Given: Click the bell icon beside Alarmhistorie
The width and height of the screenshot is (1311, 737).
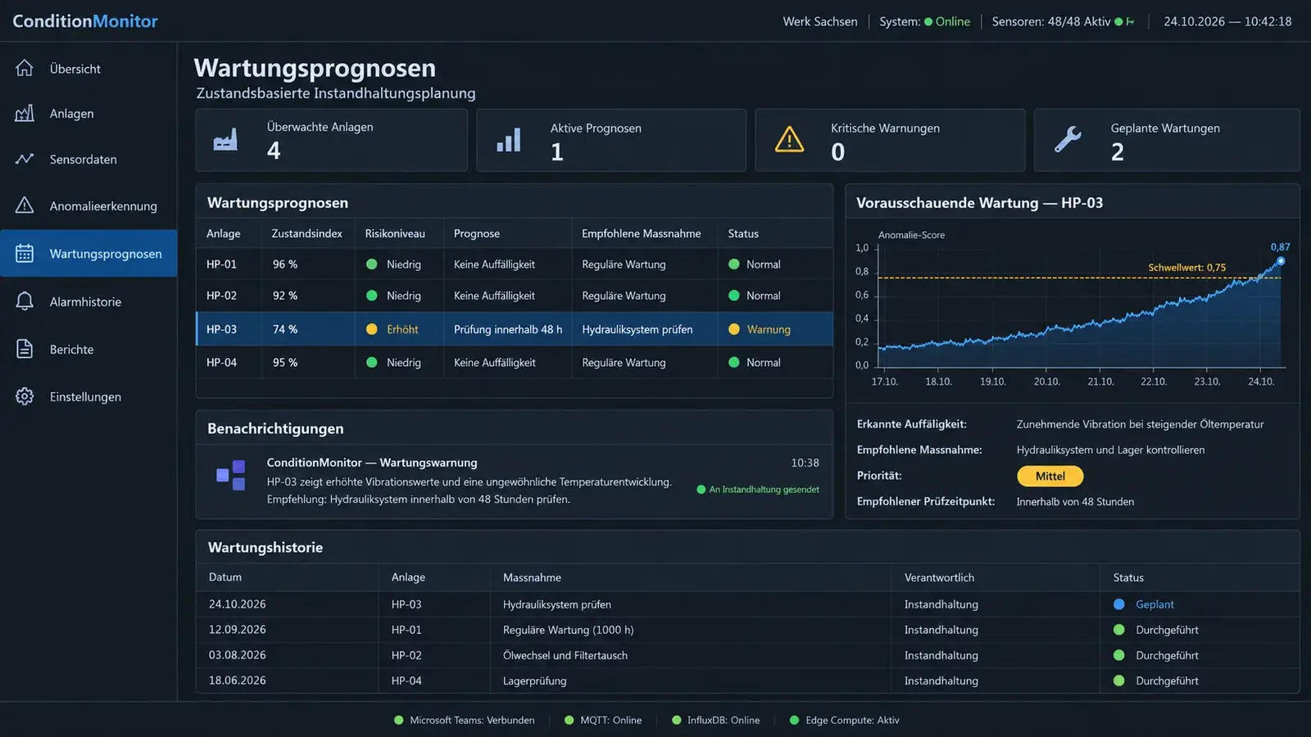Looking at the screenshot, I should [x=25, y=301].
